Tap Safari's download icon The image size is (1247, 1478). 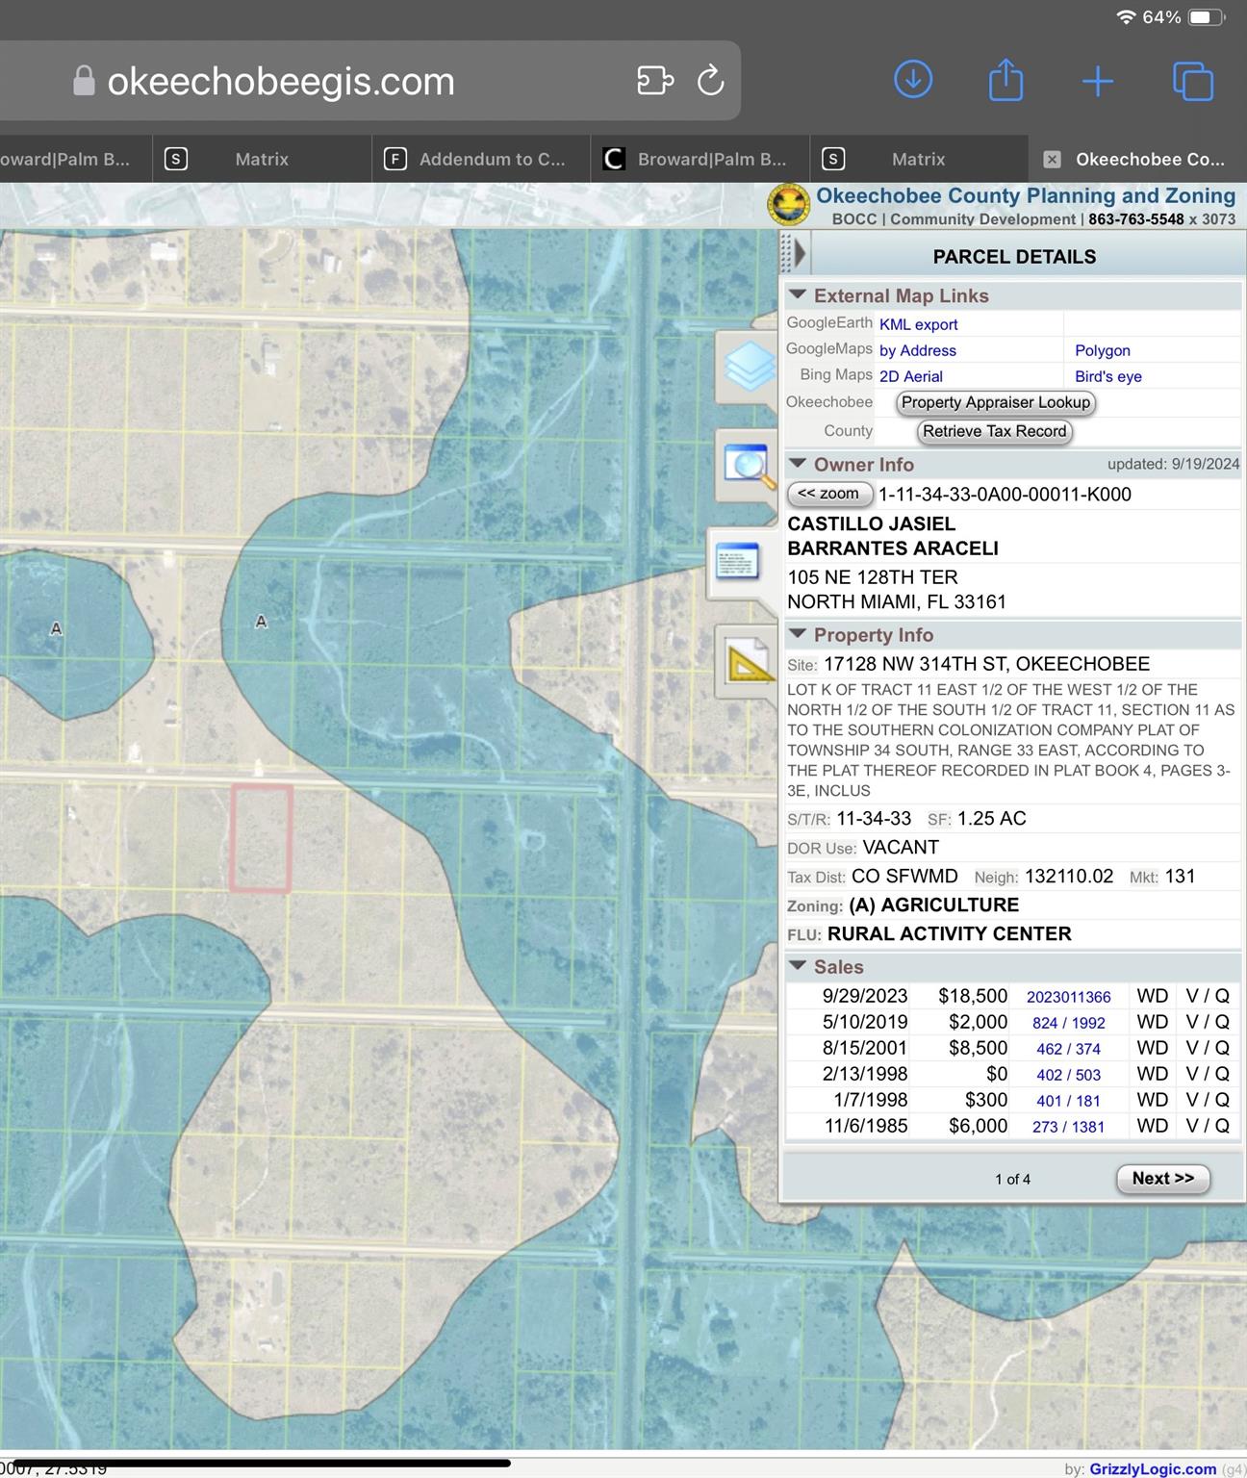pyautogui.click(x=912, y=81)
